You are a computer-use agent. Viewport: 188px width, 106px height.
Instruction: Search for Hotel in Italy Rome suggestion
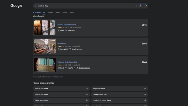click(x=61, y=89)
